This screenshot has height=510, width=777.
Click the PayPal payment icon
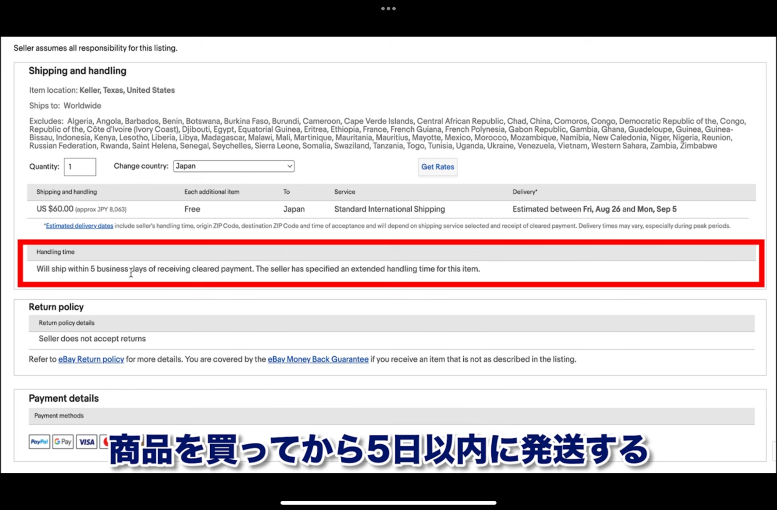coord(39,442)
